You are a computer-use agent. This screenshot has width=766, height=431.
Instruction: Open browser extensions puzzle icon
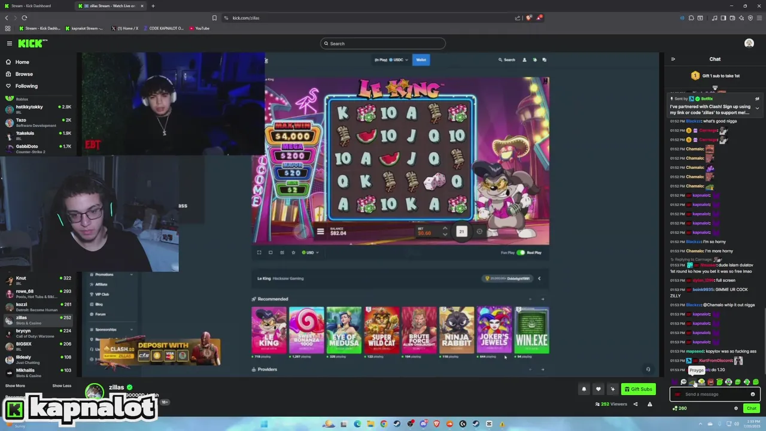click(691, 18)
